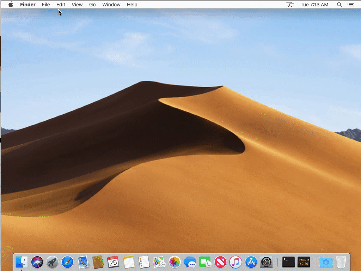Viewport: 361px width, 271px height.
Task: Open the Trash
Action: 341,262
